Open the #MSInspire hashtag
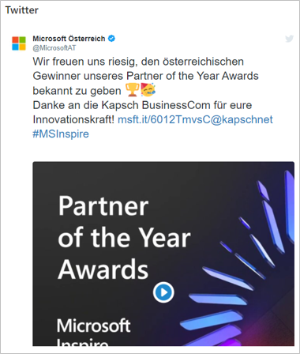This screenshot has width=300, height=354. pyautogui.click(x=61, y=134)
